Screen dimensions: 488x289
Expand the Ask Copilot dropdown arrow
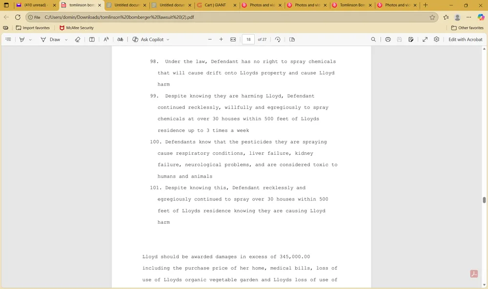tap(168, 39)
